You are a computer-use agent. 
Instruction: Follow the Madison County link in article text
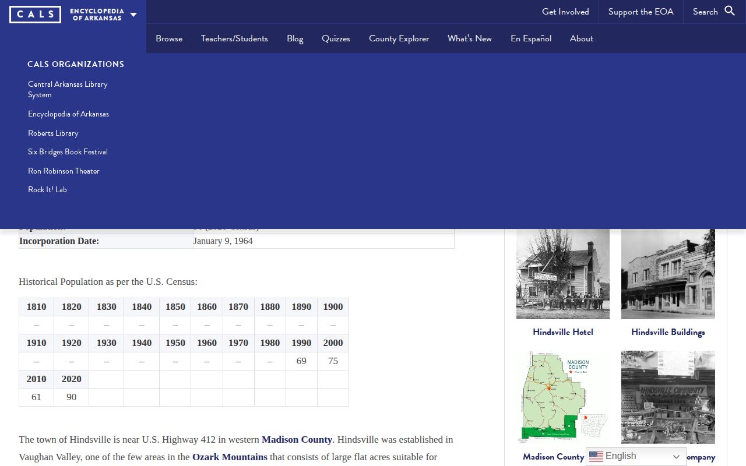(x=297, y=439)
